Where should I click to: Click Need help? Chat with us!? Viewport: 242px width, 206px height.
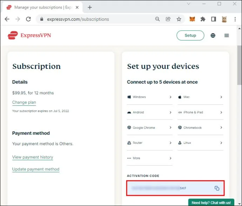(211, 202)
